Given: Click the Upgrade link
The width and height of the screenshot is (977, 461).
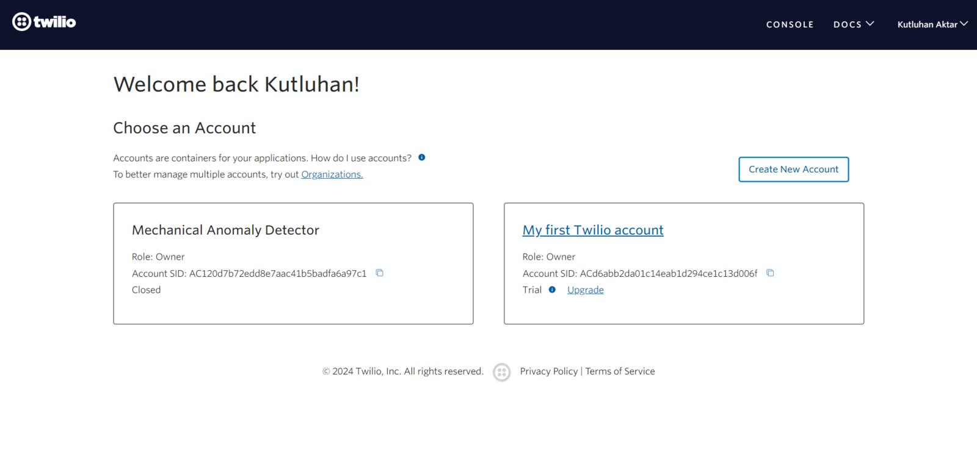Looking at the screenshot, I should click(x=585, y=290).
